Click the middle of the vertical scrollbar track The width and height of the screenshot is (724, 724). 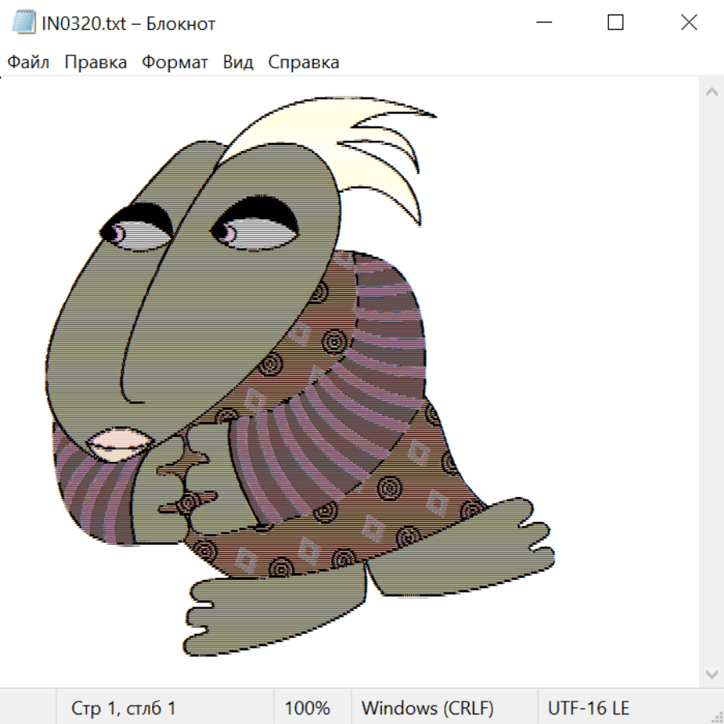coord(711,382)
